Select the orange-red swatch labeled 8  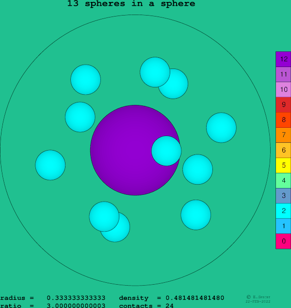[283, 120]
